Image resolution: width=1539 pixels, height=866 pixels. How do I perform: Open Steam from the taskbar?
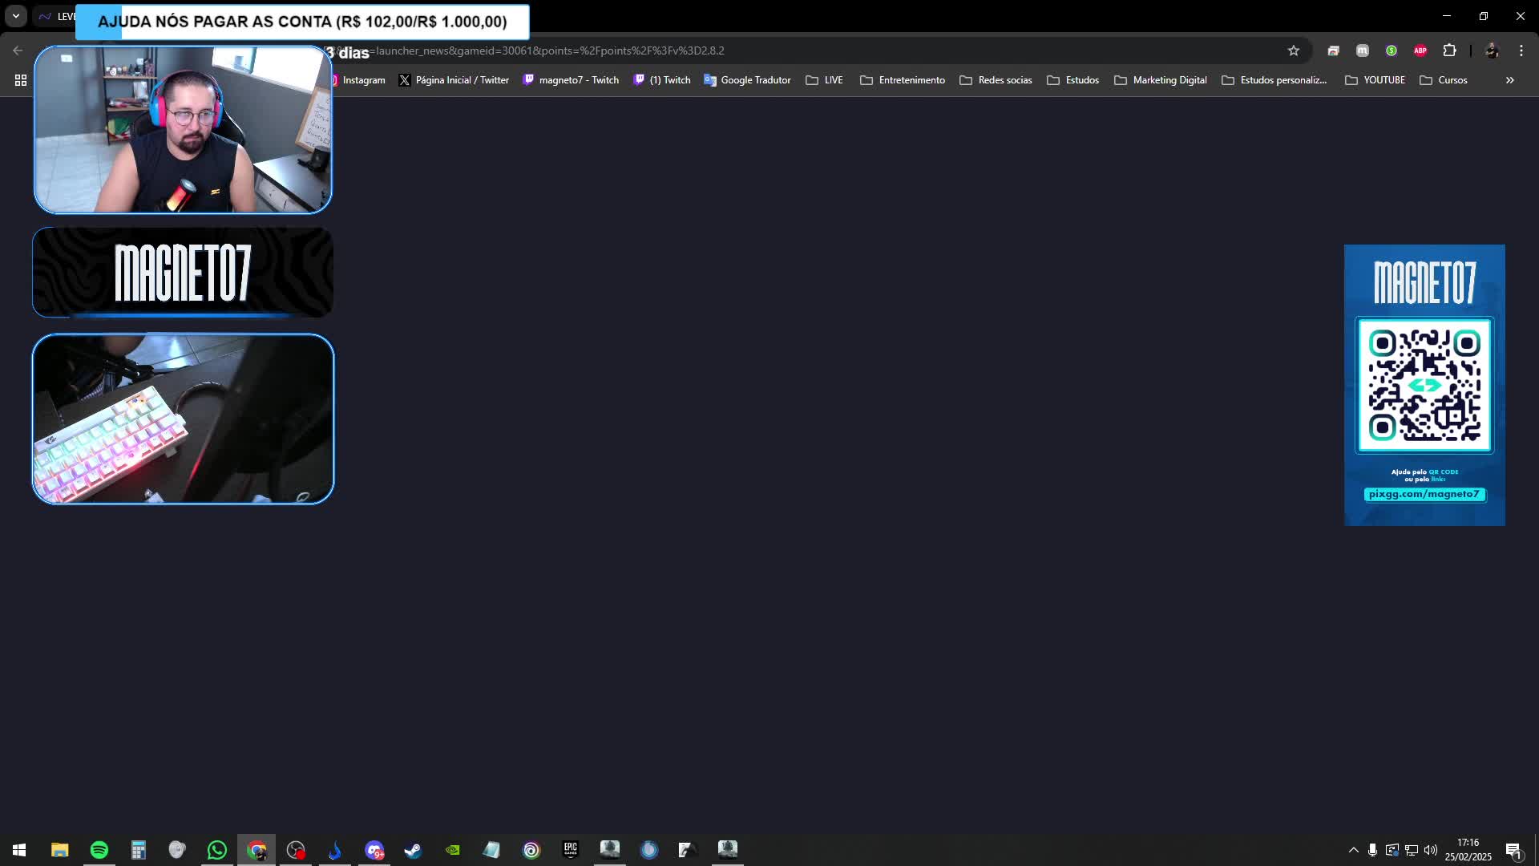pos(414,850)
